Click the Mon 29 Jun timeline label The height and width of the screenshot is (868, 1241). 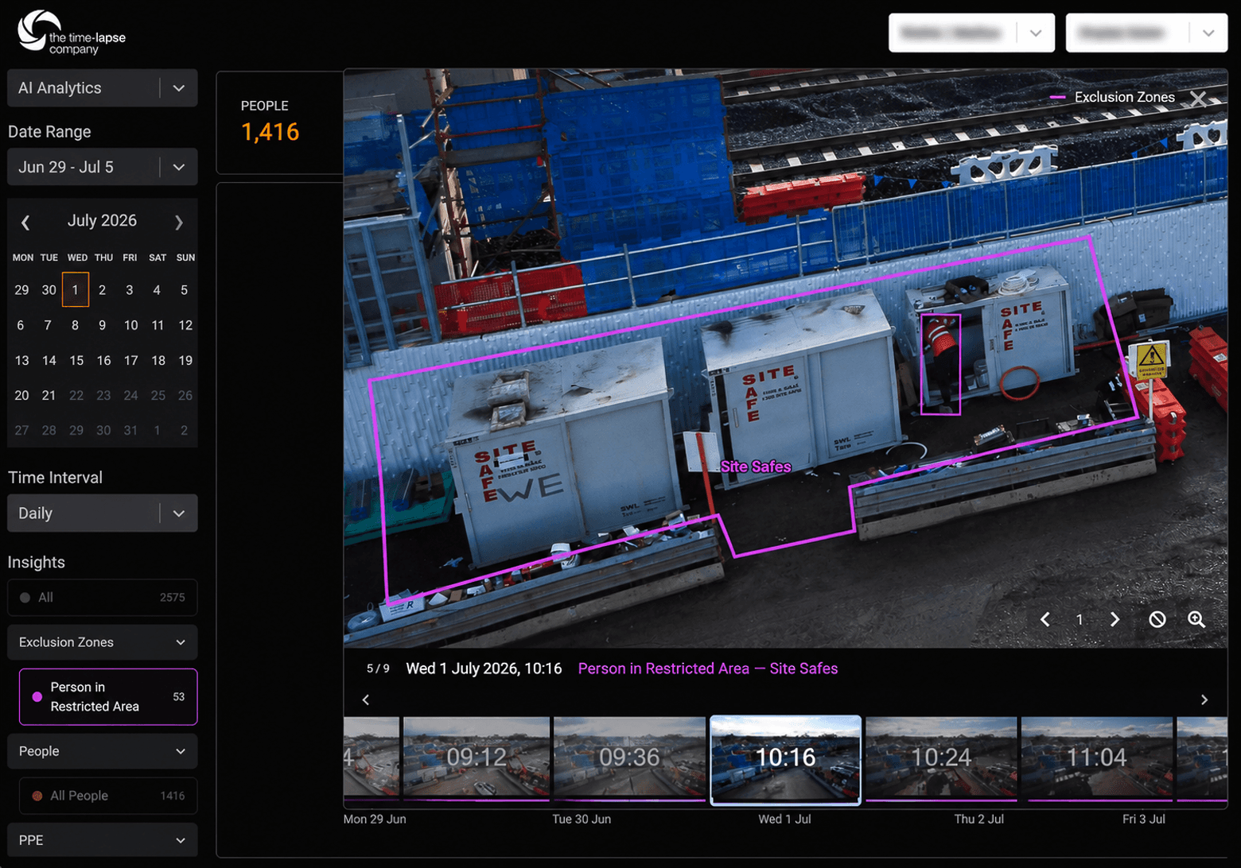click(375, 820)
